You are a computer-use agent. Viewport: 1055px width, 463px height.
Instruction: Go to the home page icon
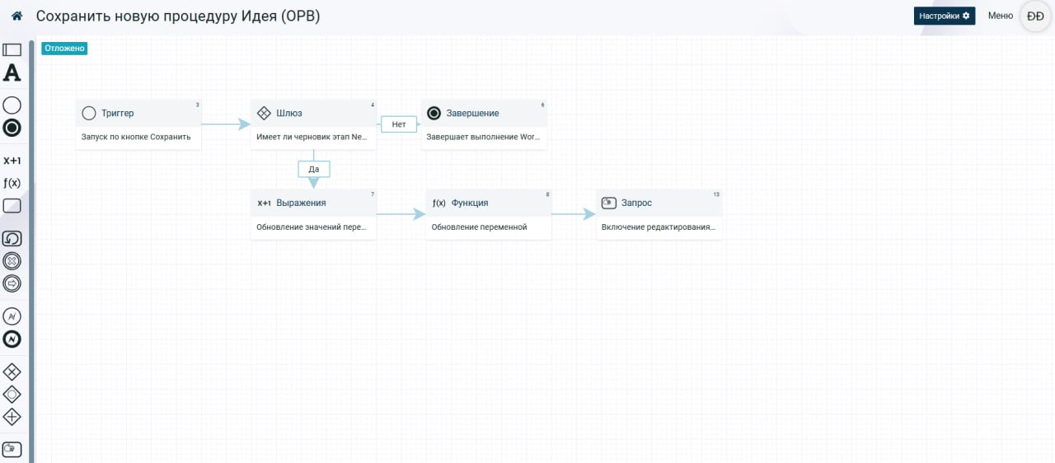(16, 16)
